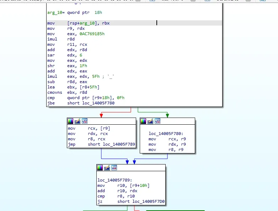Viewport: 278px width, 211px height.
Task: Select line 'mov r11, rcx'
Action: click(x=67, y=44)
